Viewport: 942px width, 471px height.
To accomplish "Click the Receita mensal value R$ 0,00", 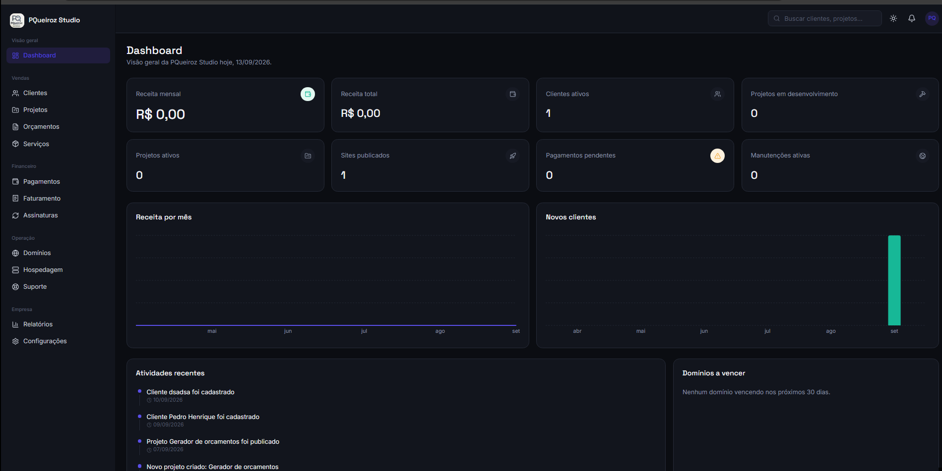I will click(160, 114).
